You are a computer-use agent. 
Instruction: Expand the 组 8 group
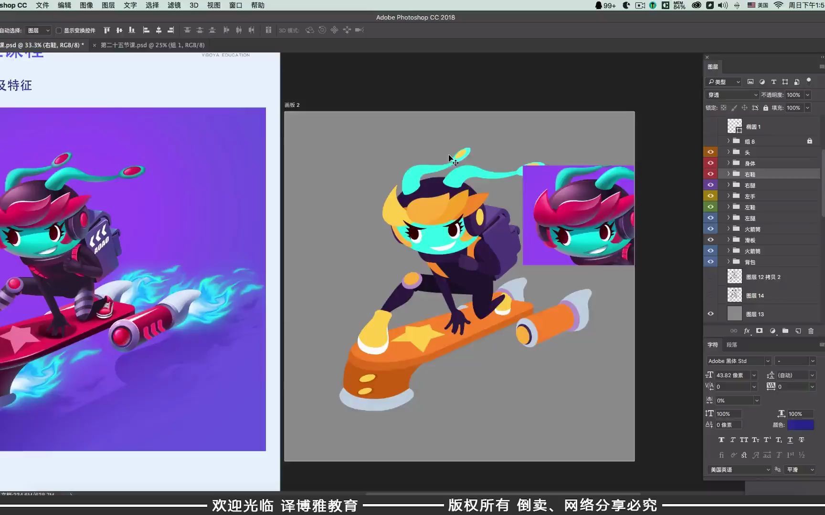tap(729, 141)
